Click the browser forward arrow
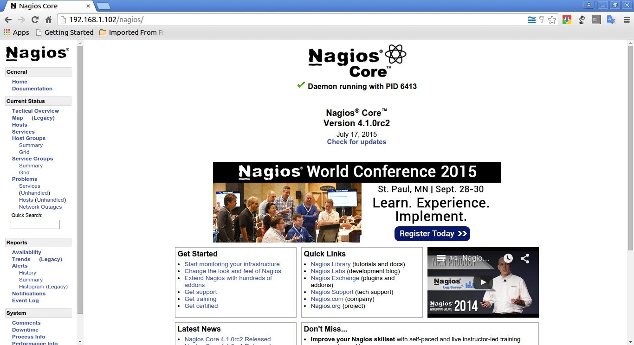Image resolution: width=634 pixels, height=345 pixels. (21, 20)
